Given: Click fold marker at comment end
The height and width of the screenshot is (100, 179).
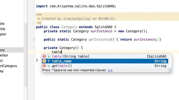Looking at the screenshot, I should pyautogui.click(x=34, y=23).
